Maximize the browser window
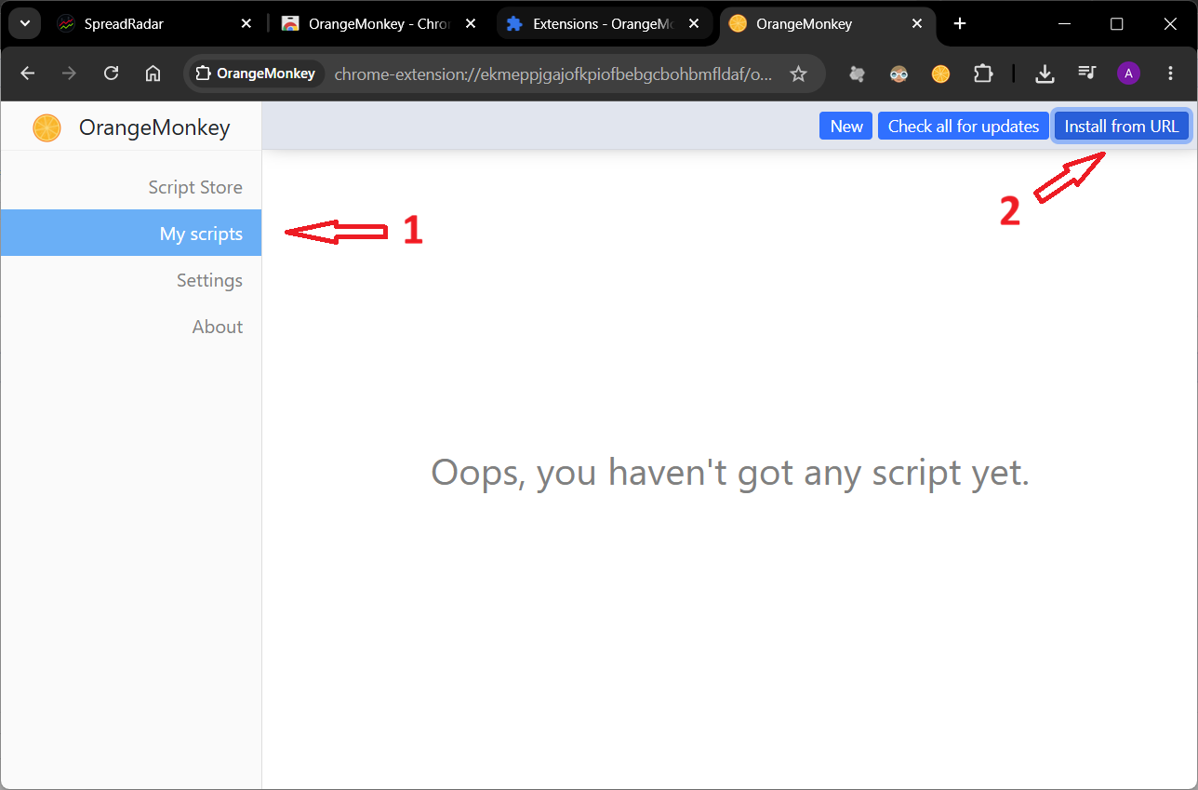This screenshot has height=790, width=1198. [1117, 24]
